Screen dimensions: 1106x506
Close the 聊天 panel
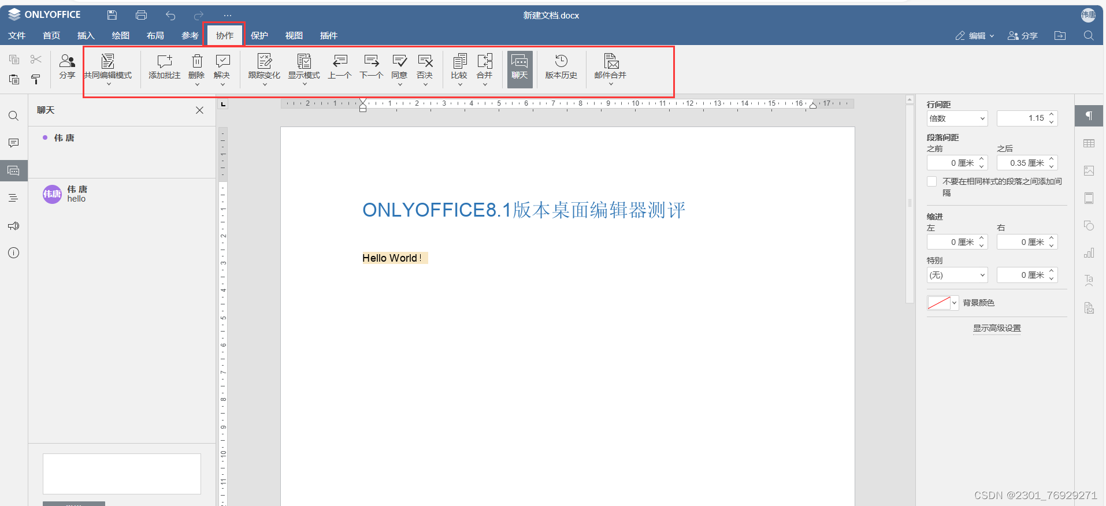[199, 110]
